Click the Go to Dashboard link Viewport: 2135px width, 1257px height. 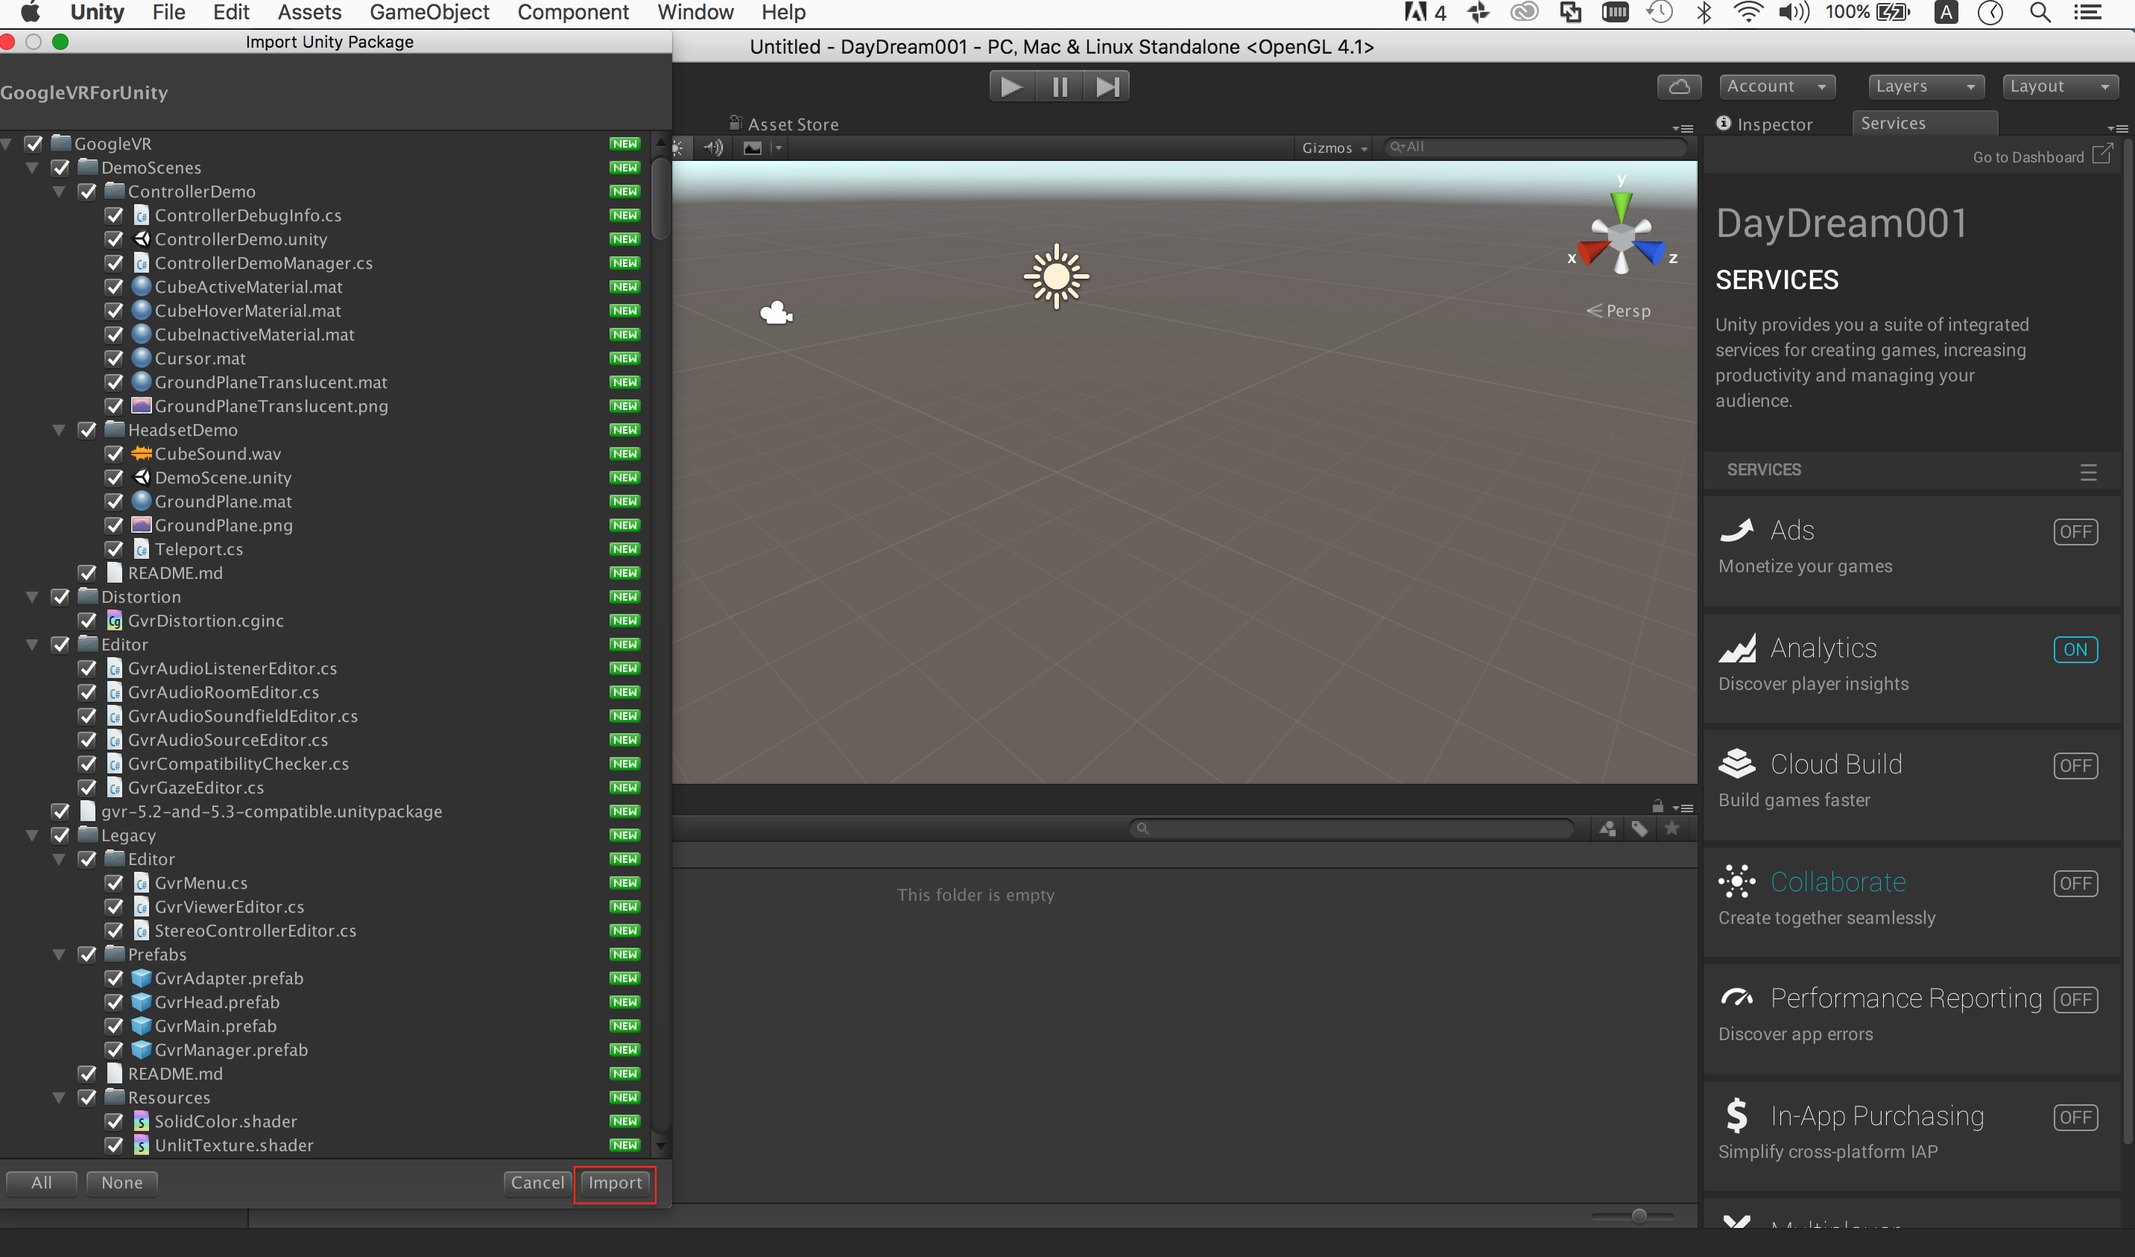tap(2028, 156)
